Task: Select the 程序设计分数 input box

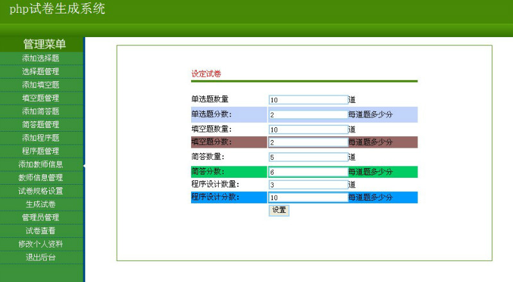Action: pos(308,198)
